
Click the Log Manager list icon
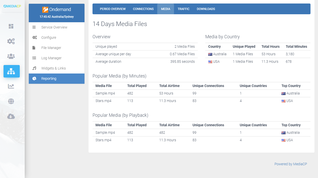[x=34, y=58]
